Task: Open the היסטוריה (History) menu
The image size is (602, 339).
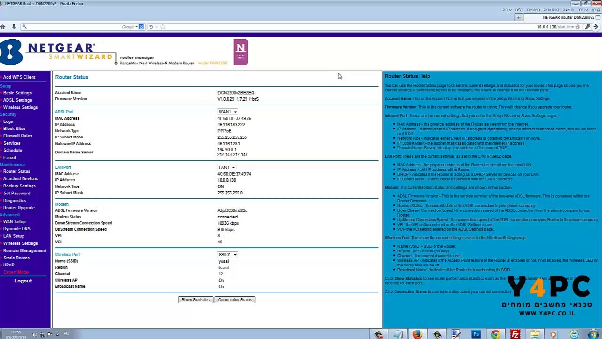Action: (x=551, y=10)
